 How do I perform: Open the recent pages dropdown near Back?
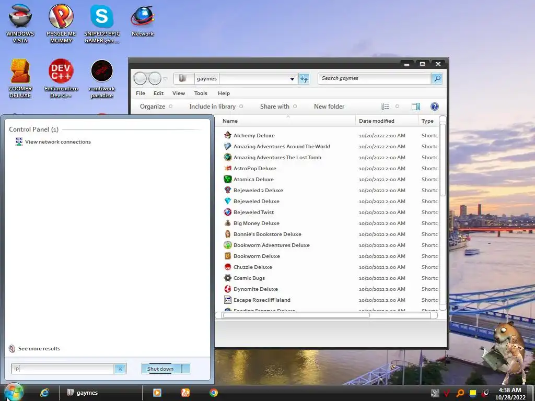click(166, 79)
